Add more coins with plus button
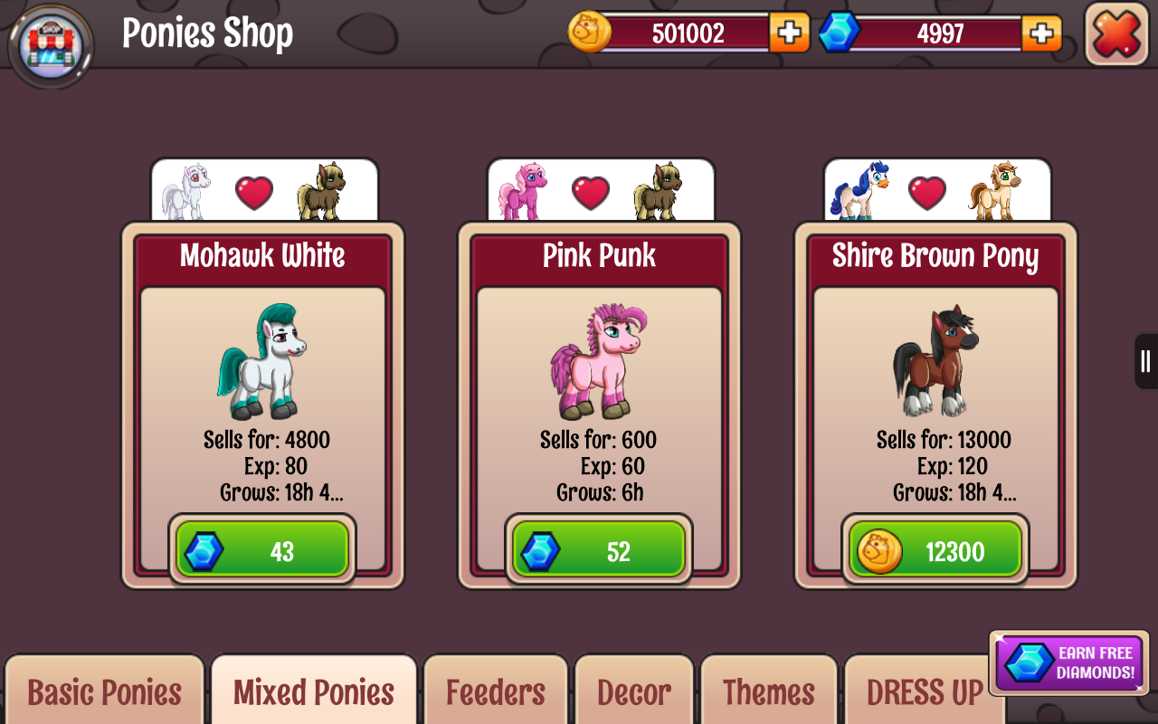 pyautogui.click(x=789, y=33)
